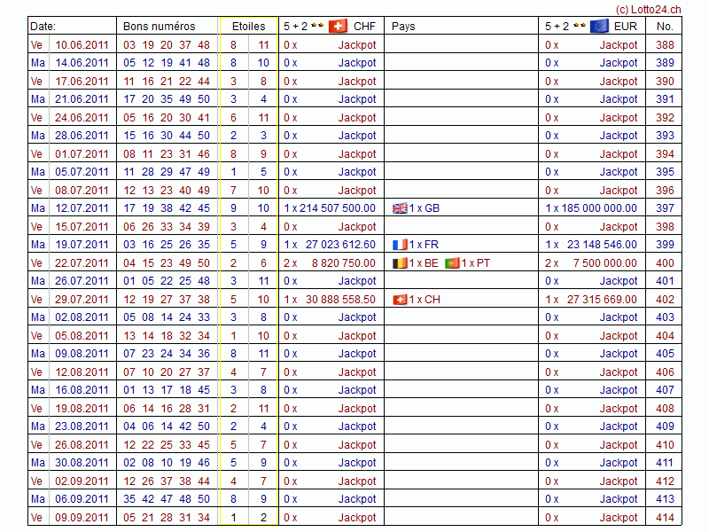
Task: Click the Swiss flag beside 1 x CH
Action: 400,300
